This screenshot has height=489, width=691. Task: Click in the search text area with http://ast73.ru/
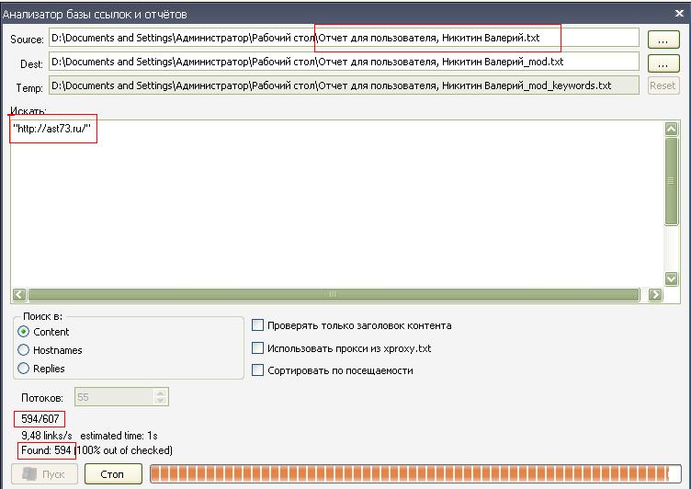[x=337, y=203]
